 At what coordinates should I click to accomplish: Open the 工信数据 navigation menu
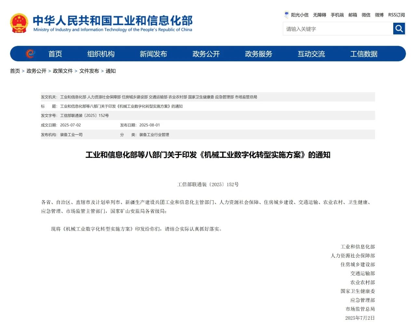point(364,54)
